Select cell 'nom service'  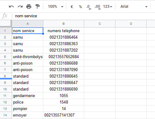28,31
